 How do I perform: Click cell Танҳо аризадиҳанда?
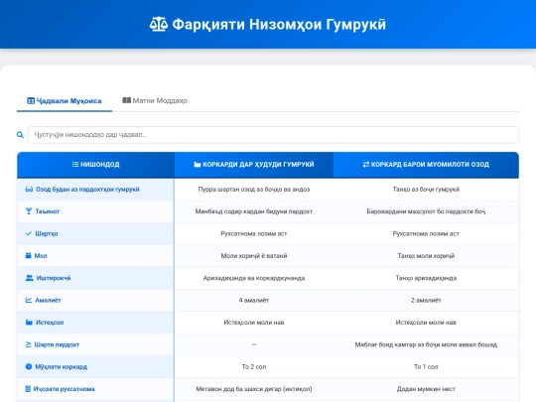[426, 278]
